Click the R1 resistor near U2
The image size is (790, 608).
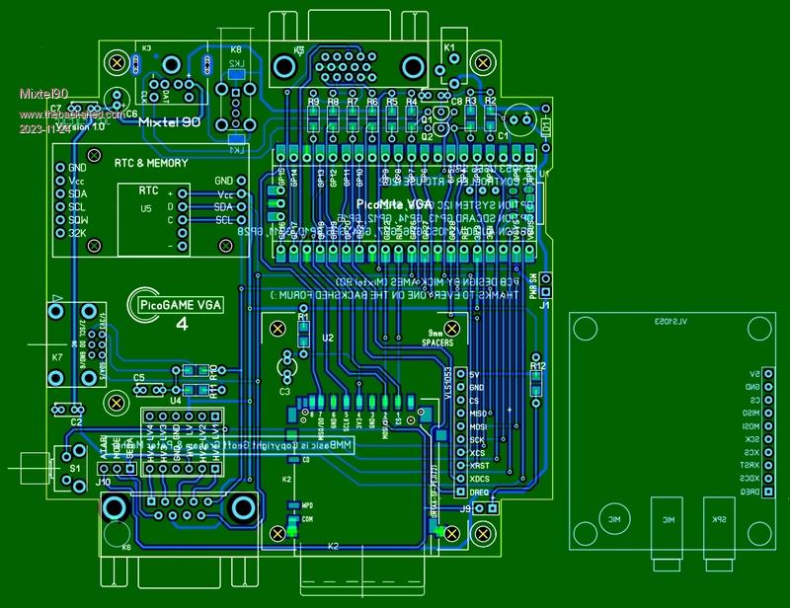pyautogui.click(x=303, y=328)
